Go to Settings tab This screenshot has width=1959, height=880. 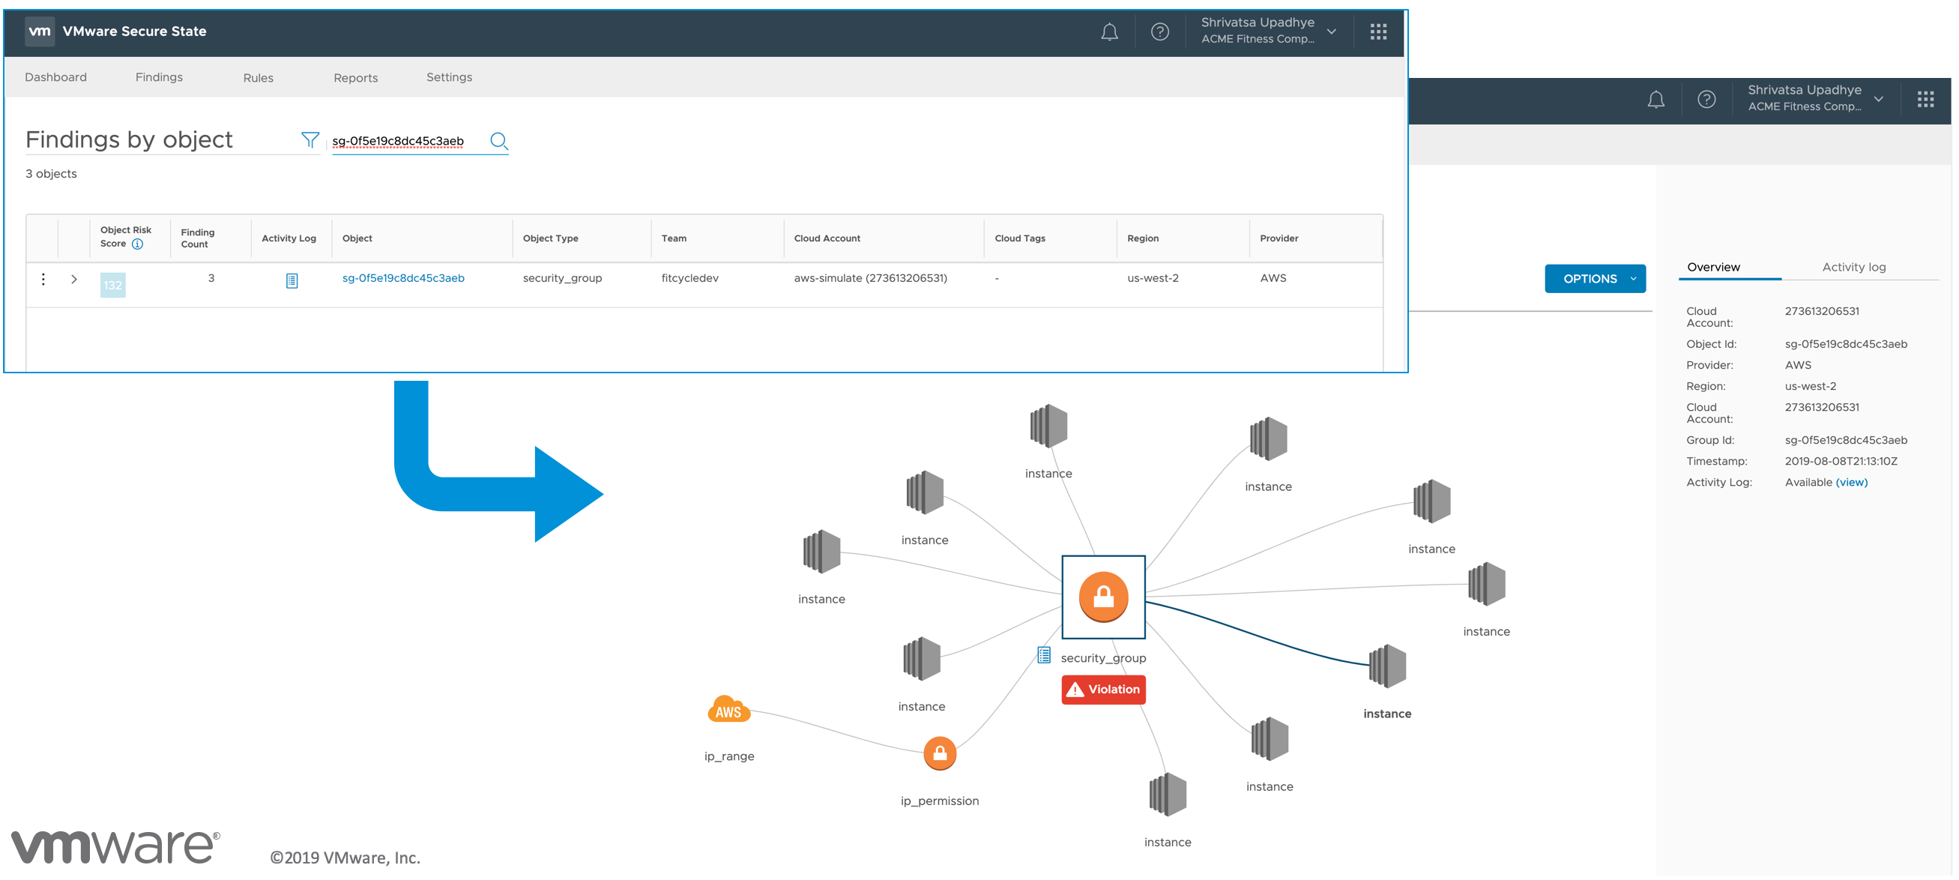pos(449,77)
